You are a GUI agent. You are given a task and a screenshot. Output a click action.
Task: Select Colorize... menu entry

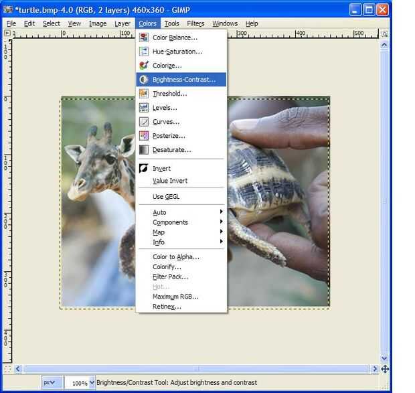click(181, 66)
